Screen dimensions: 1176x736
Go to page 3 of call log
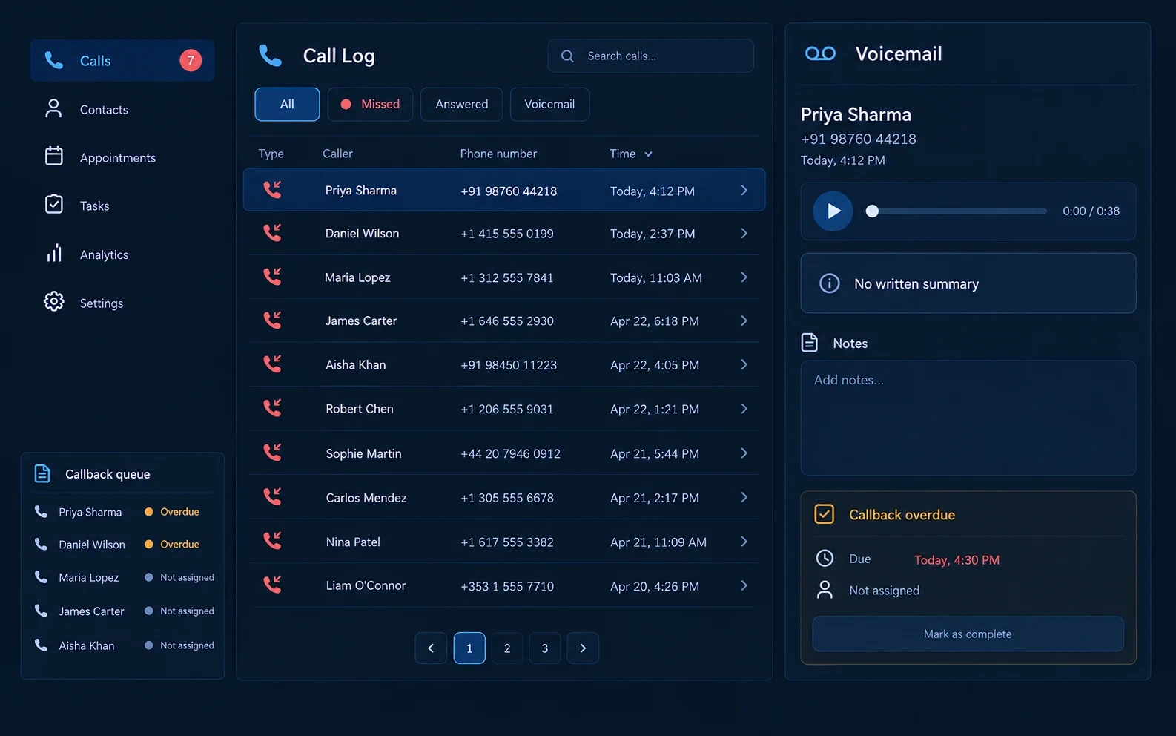545,648
